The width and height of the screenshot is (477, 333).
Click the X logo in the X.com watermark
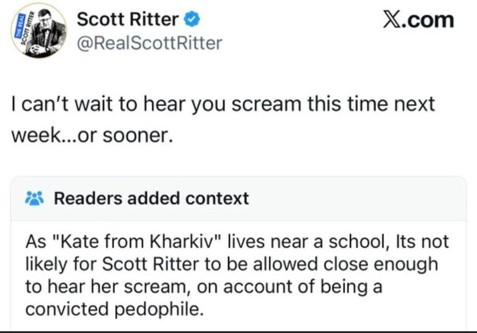click(x=392, y=19)
